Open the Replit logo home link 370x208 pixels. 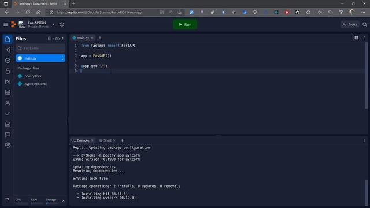[x=14, y=24]
